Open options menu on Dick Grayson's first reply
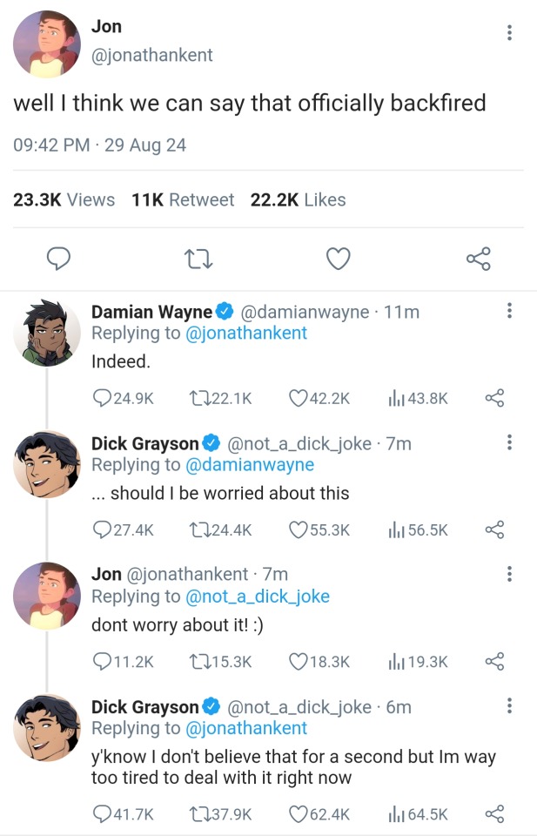The width and height of the screenshot is (537, 836). point(509,442)
